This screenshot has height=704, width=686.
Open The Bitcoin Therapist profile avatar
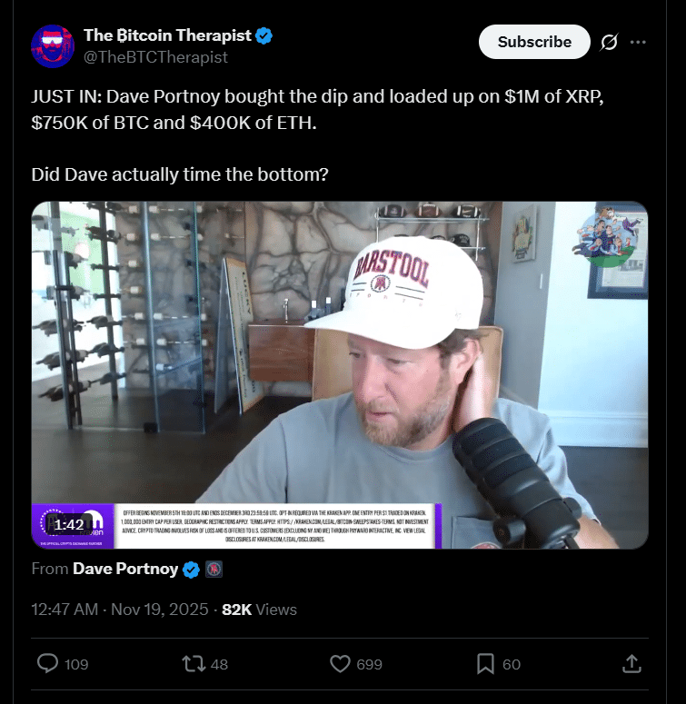click(x=54, y=46)
